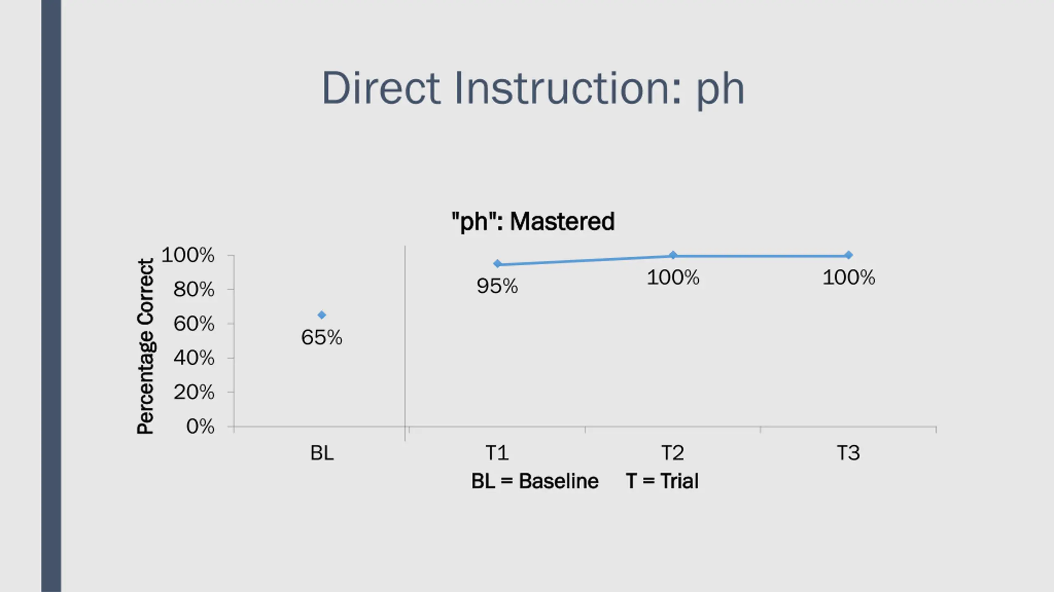Select the chart title '"ph": Mastered'

533,222
